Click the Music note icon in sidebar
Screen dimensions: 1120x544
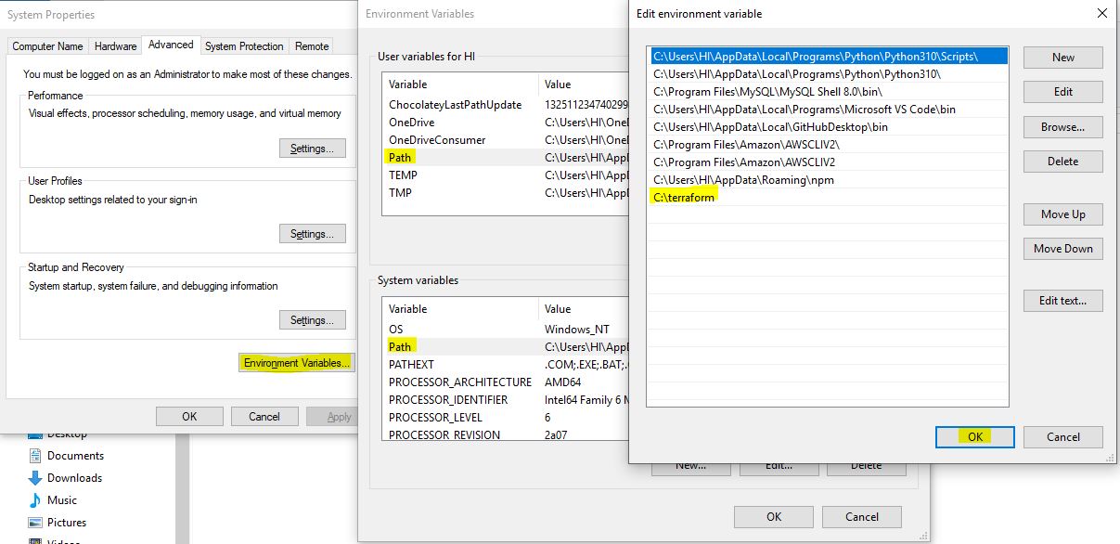point(35,500)
